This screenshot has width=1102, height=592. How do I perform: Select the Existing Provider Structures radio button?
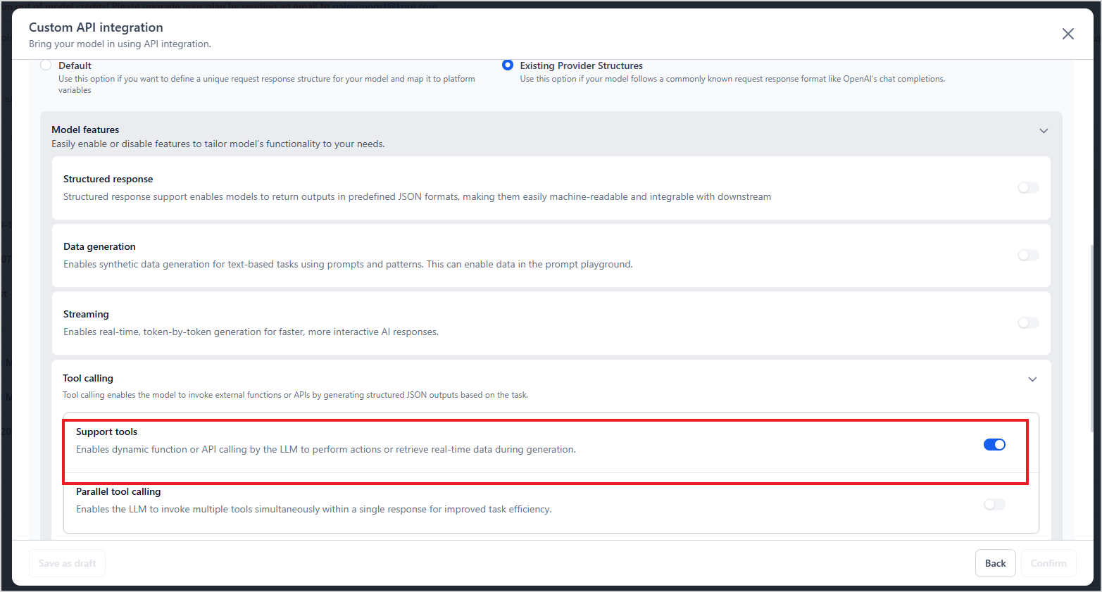tap(507, 65)
